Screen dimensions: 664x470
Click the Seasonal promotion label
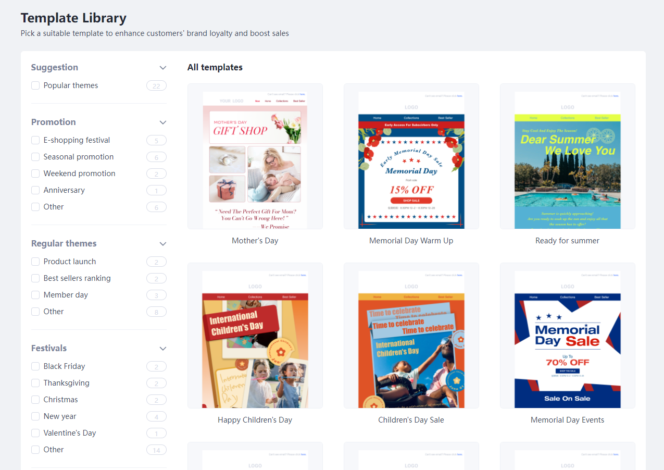click(x=79, y=157)
